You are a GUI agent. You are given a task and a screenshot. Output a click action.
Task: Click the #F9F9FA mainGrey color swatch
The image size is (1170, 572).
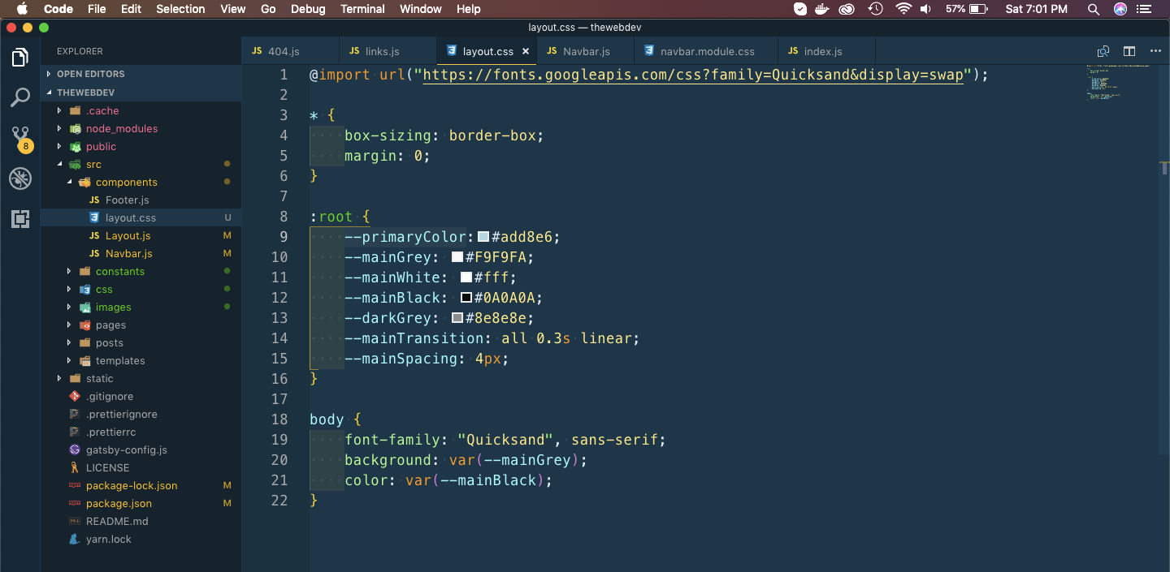tap(457, 257)
